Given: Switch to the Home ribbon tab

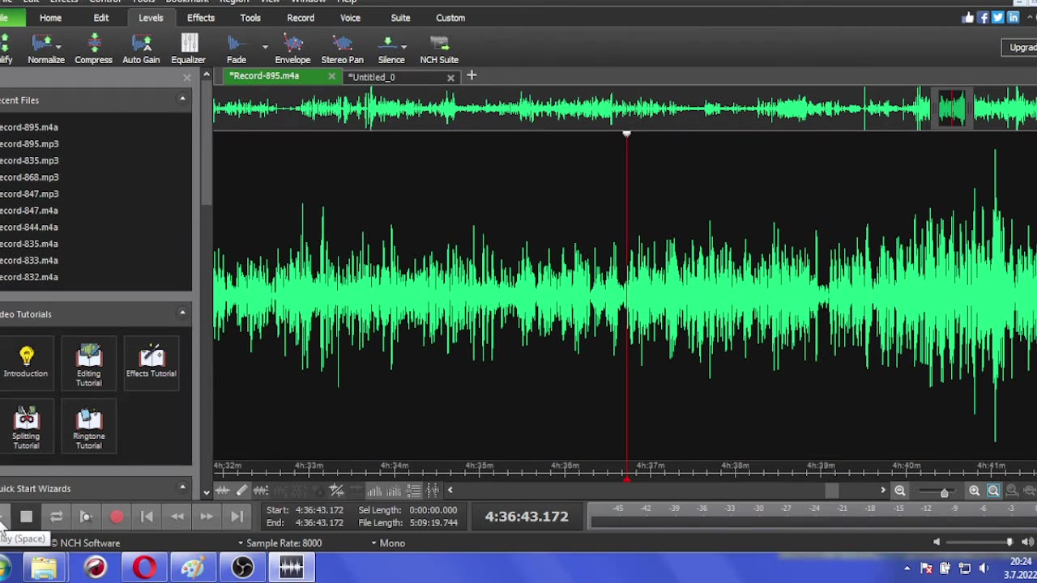Looking at the screenshot, I should click(x=50, y=18).
